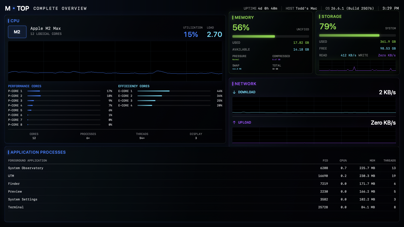
Task: Click the Zero KB/s write speed value
Action: coord(387,55)
